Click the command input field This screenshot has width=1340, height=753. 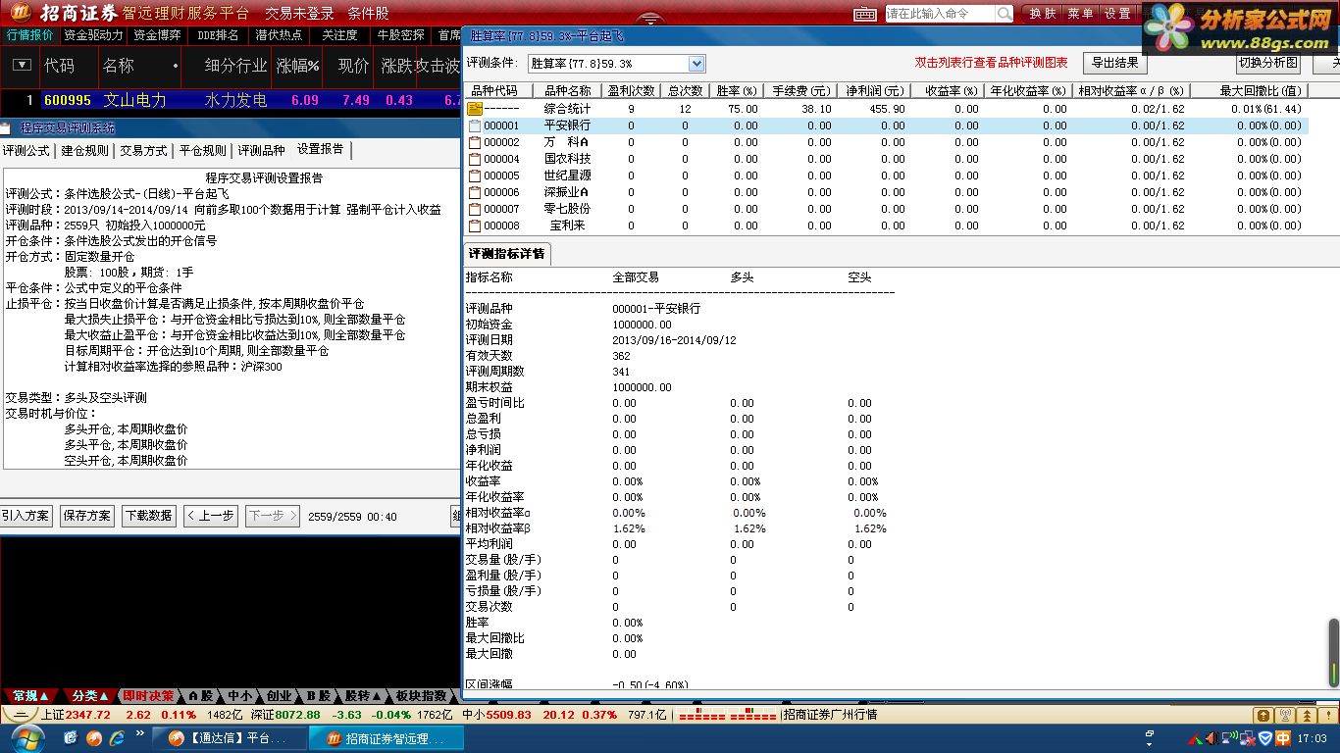tap(940, 14)
